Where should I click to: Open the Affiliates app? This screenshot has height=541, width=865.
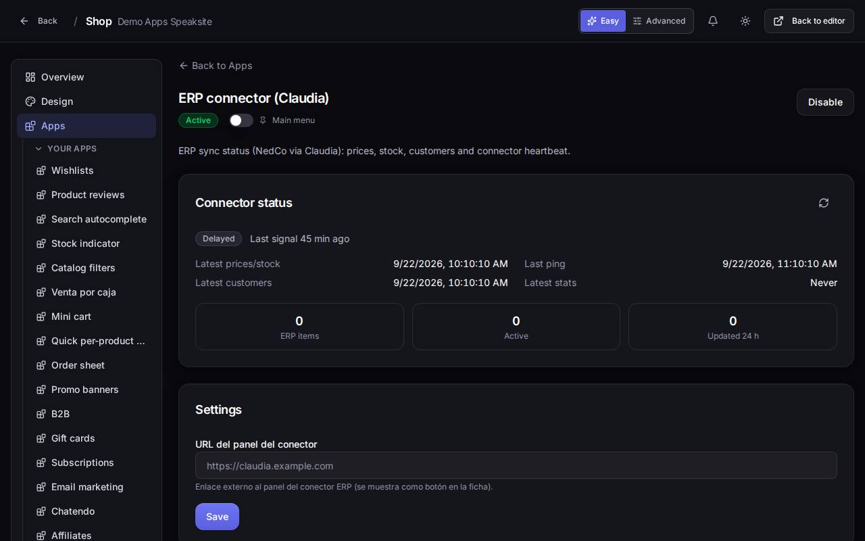point(92,535)
